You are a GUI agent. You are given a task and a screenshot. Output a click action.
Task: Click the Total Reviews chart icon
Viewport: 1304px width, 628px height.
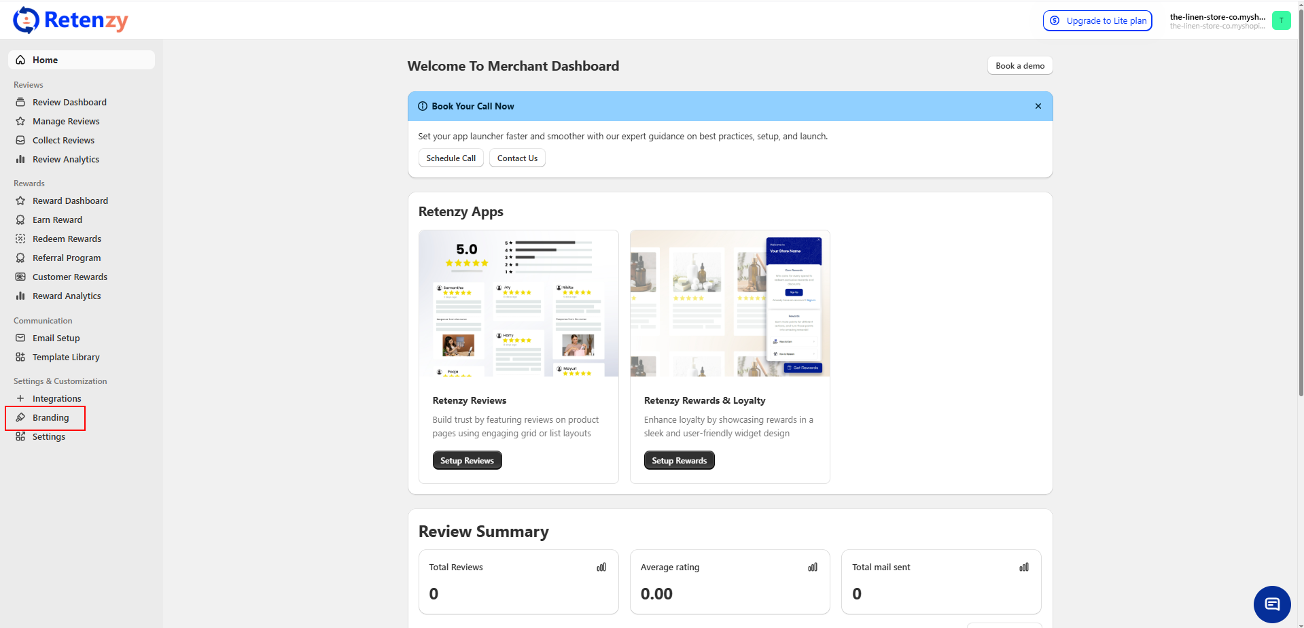point(601,568)
